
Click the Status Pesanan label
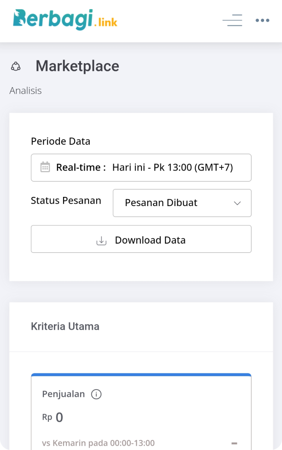66,201
